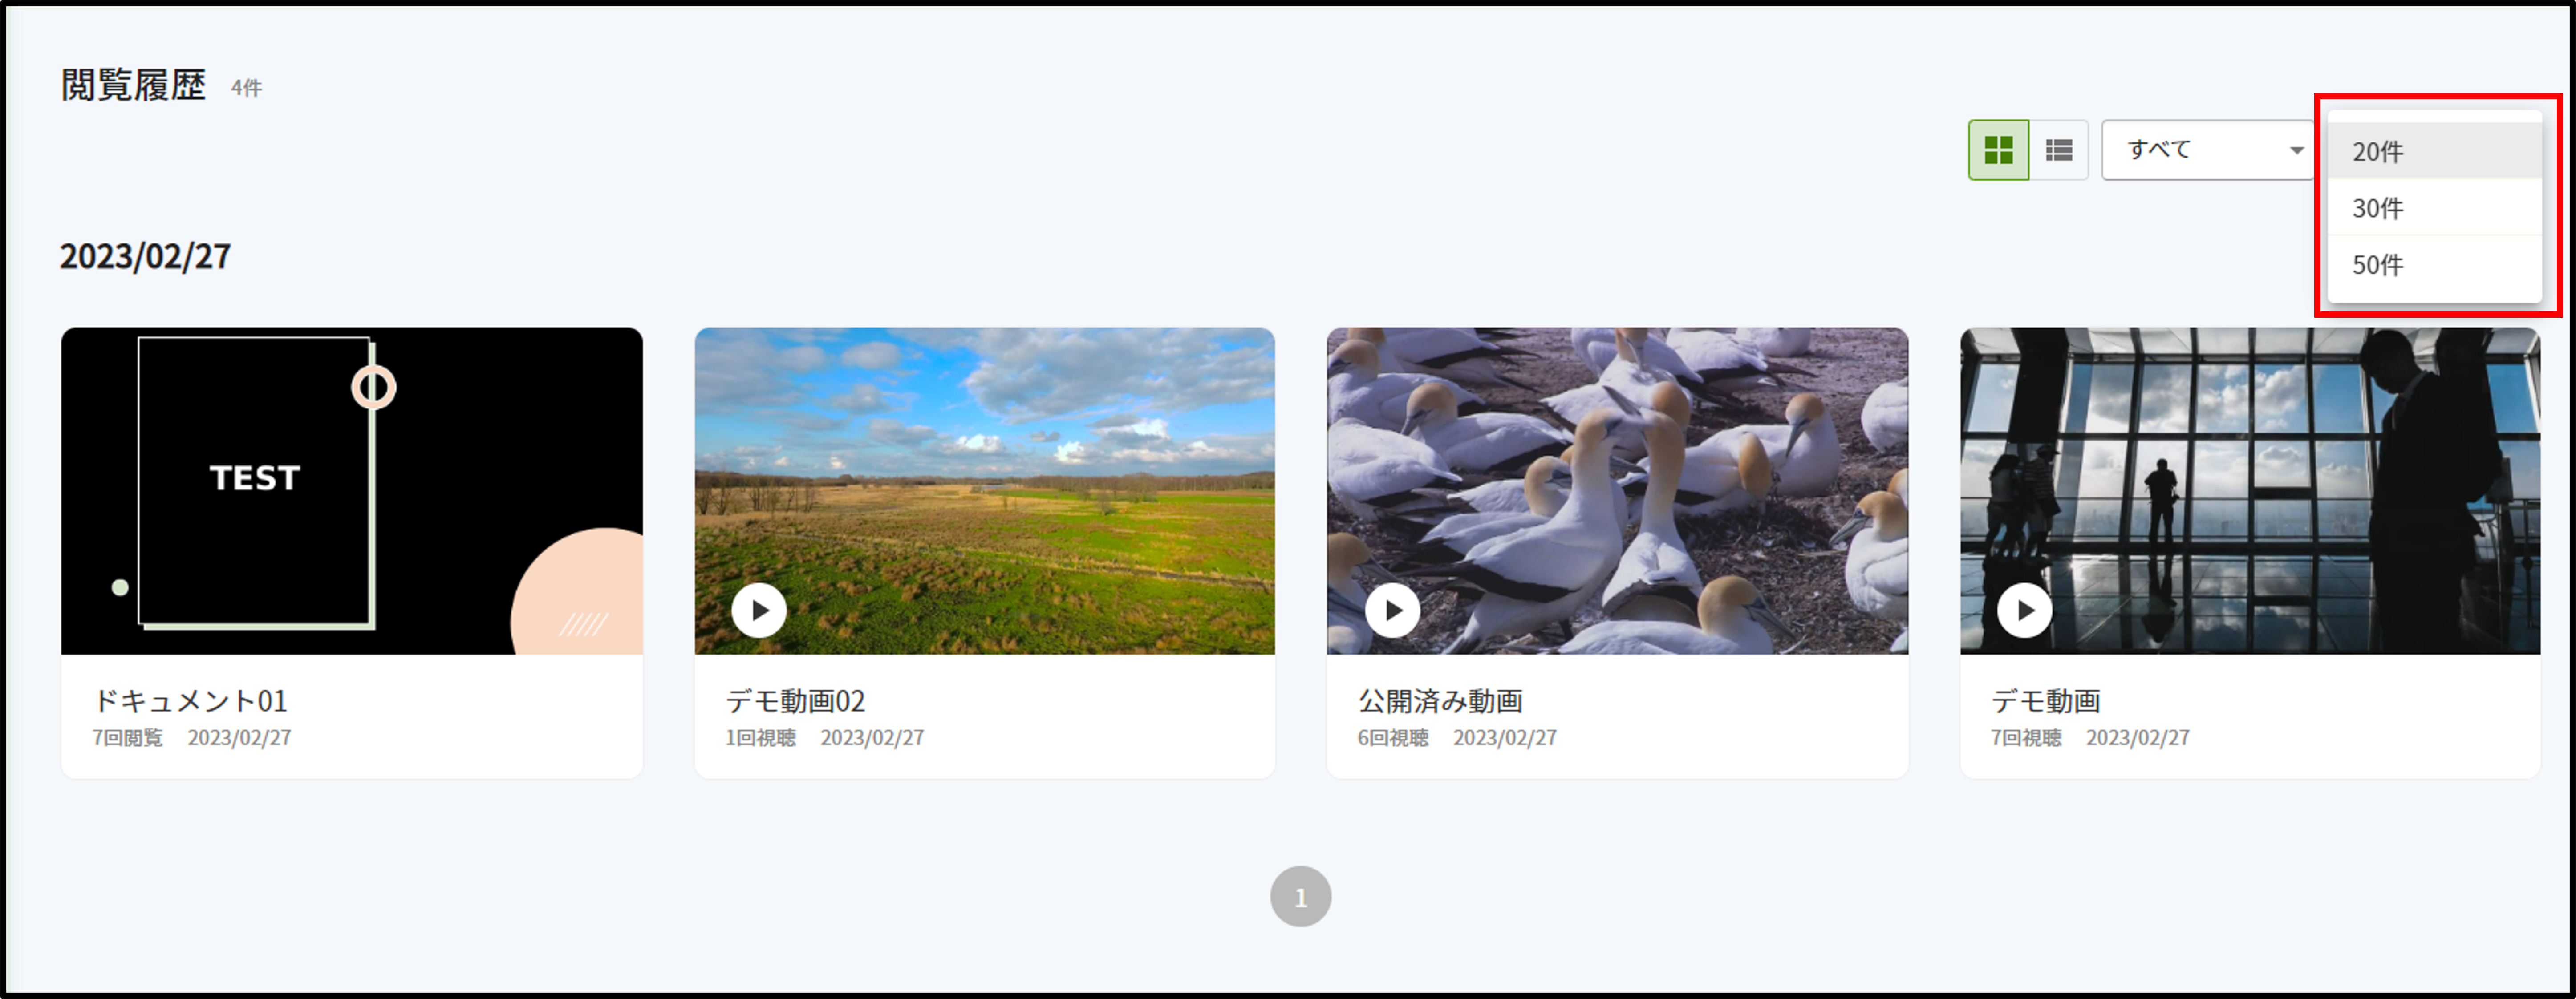Click the ドキュメント01 title
2576x999 pixels.
tap(190, 701)
